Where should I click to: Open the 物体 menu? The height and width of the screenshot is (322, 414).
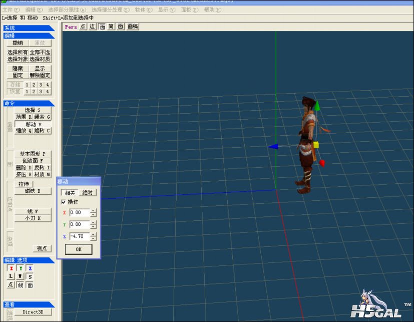(144, 10)
